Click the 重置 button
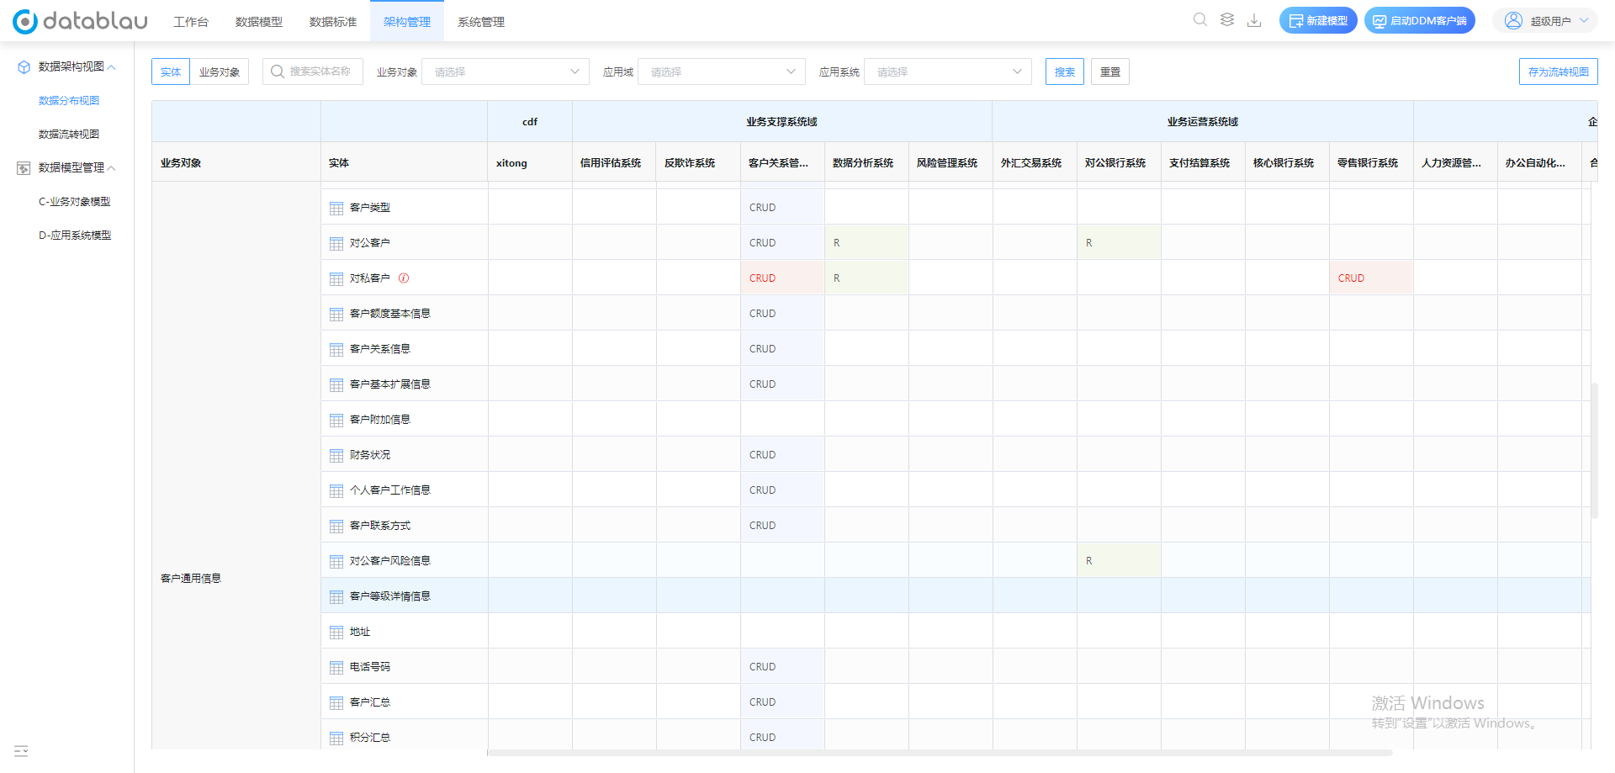 (1110, 71)
